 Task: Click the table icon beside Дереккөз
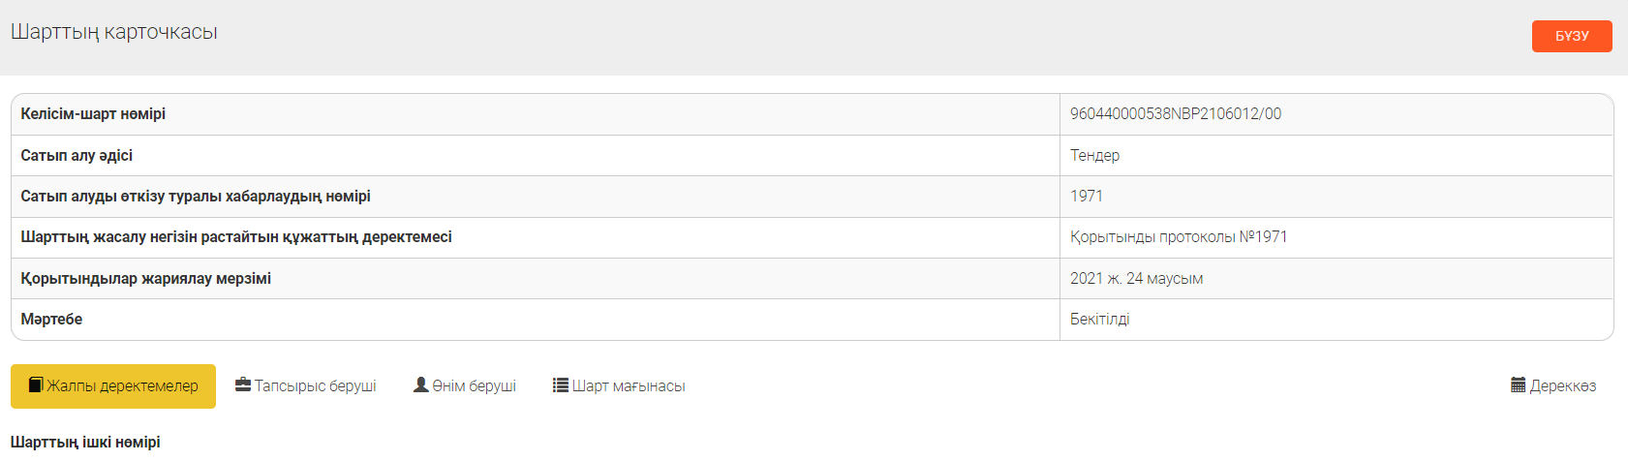click(1519, 385)
